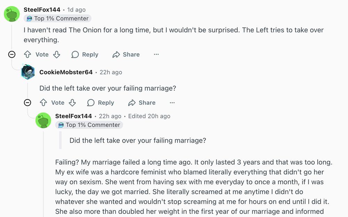348x217 pixels.
Task: Collapse CookieMobster64's comment thread
Action: point(27,103)
